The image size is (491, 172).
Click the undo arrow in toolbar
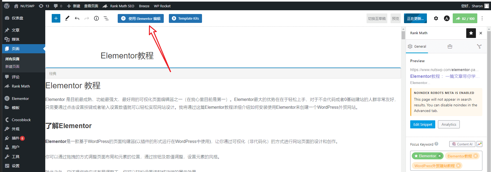[77, 18]
